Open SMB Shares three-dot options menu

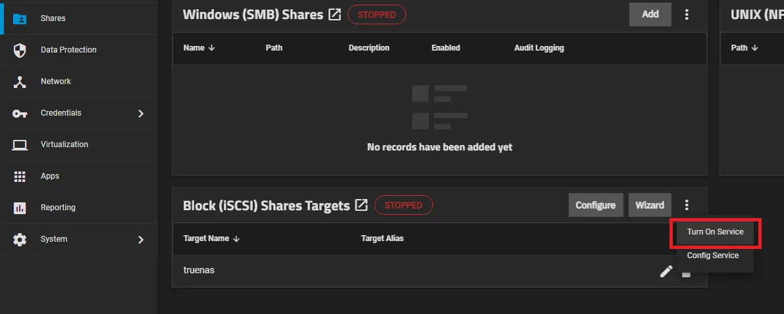687,14
